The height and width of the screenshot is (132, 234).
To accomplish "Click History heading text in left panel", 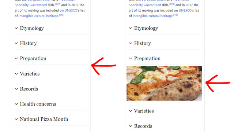I will [x=29, y=43].
